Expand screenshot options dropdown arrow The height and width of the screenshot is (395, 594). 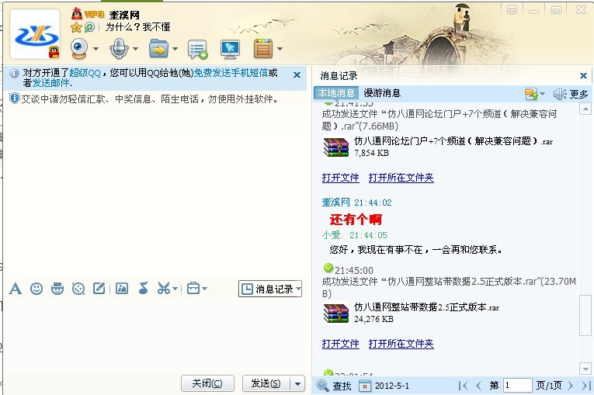coord(175,289)
